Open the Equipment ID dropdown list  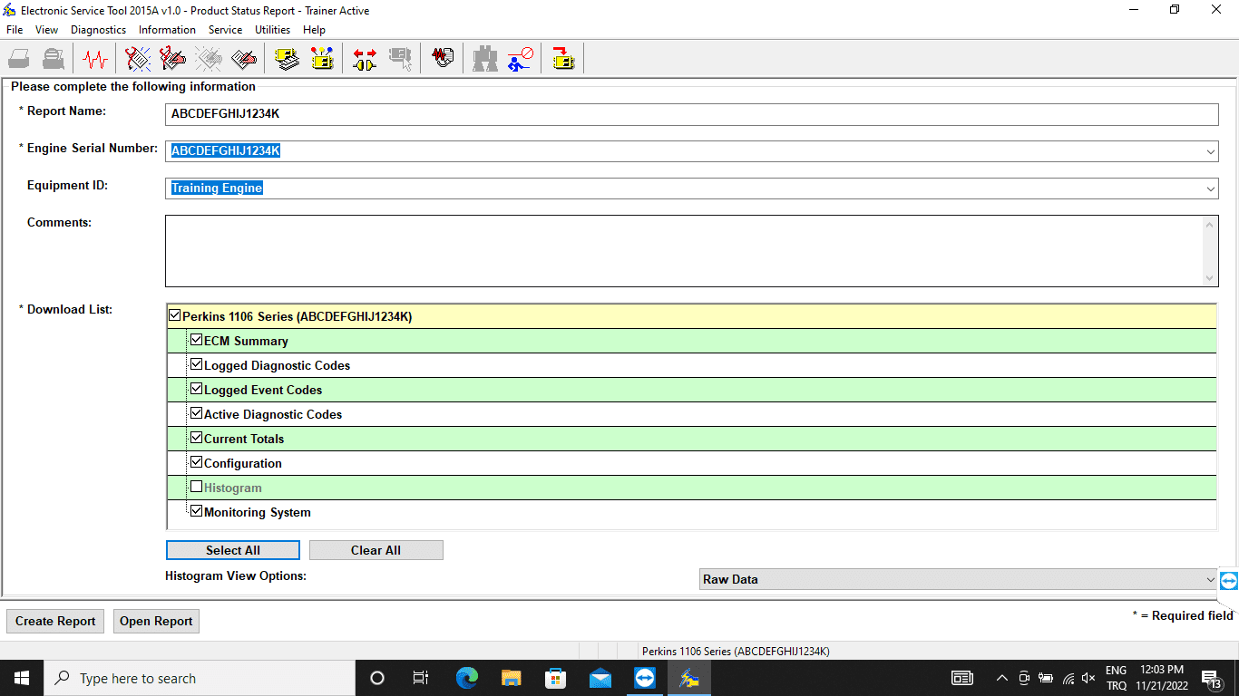tap(1210, 189)
